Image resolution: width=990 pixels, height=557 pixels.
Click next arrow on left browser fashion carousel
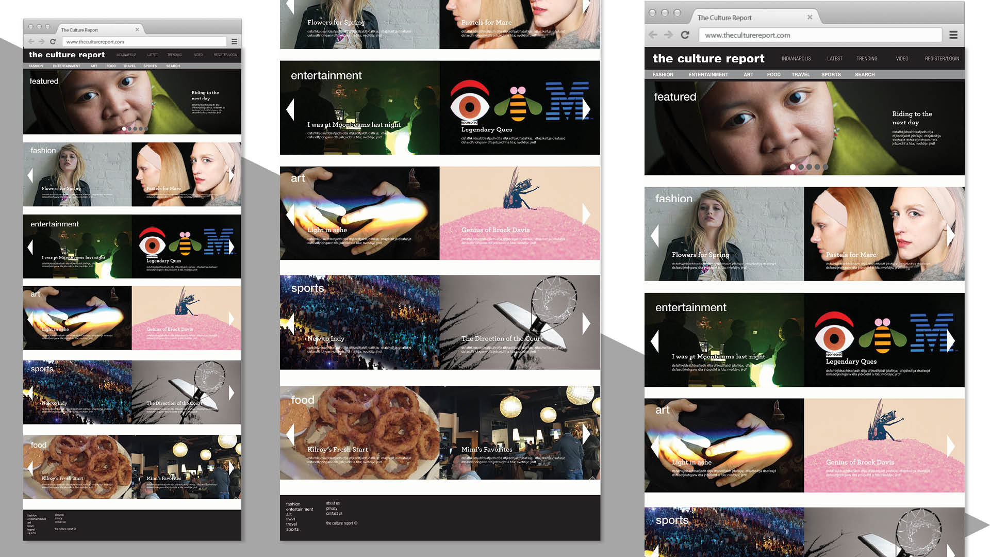pyautogui.click(x=232, y=175)
